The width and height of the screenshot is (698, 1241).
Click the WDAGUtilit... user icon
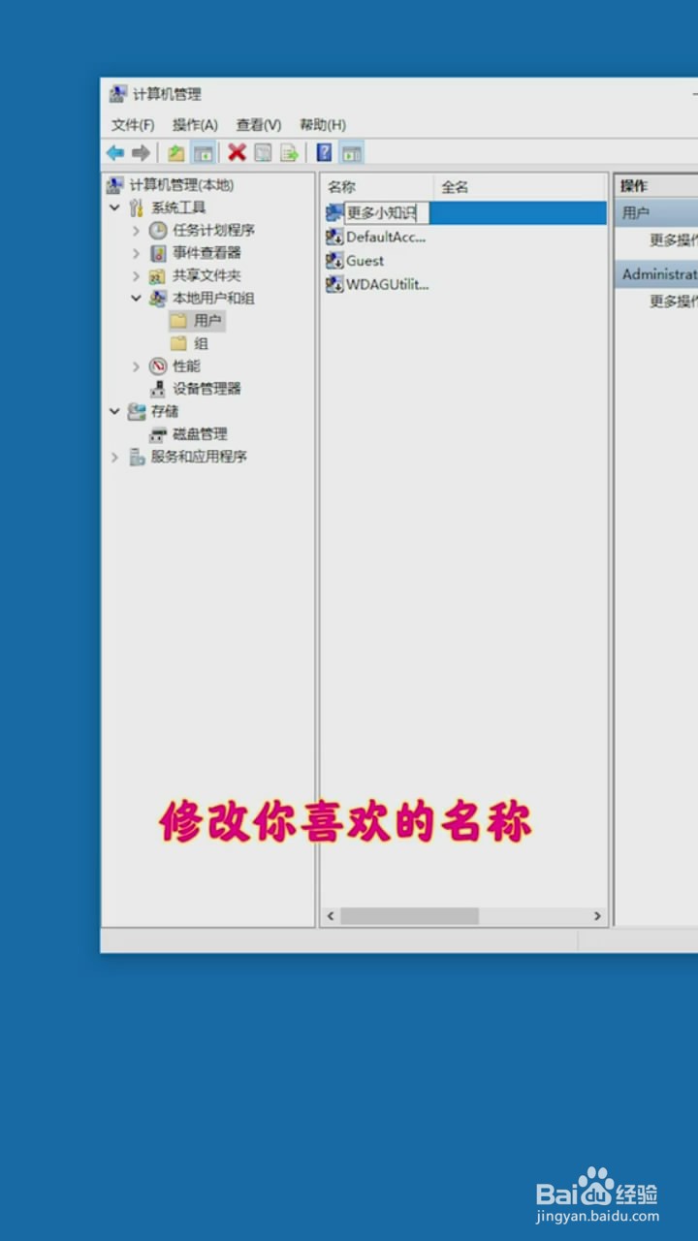334,284
